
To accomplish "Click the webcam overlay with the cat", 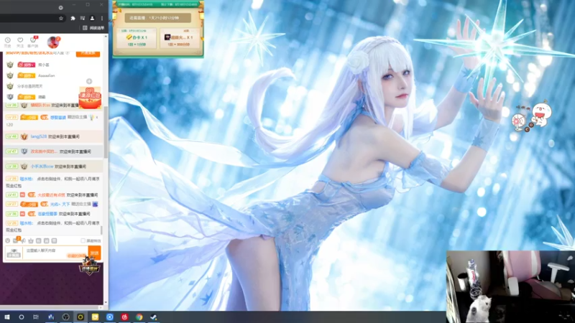I will pyautogui.click(x=510, y=286).
